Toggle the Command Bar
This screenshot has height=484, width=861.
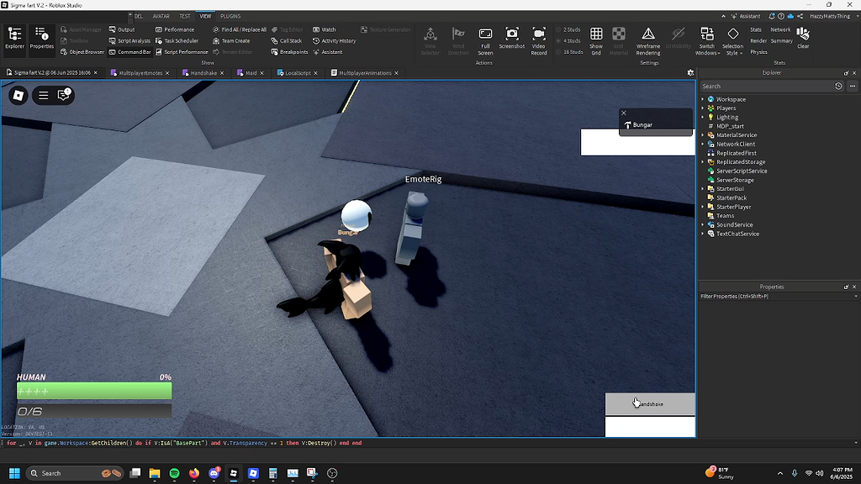(x=129, y=52)
